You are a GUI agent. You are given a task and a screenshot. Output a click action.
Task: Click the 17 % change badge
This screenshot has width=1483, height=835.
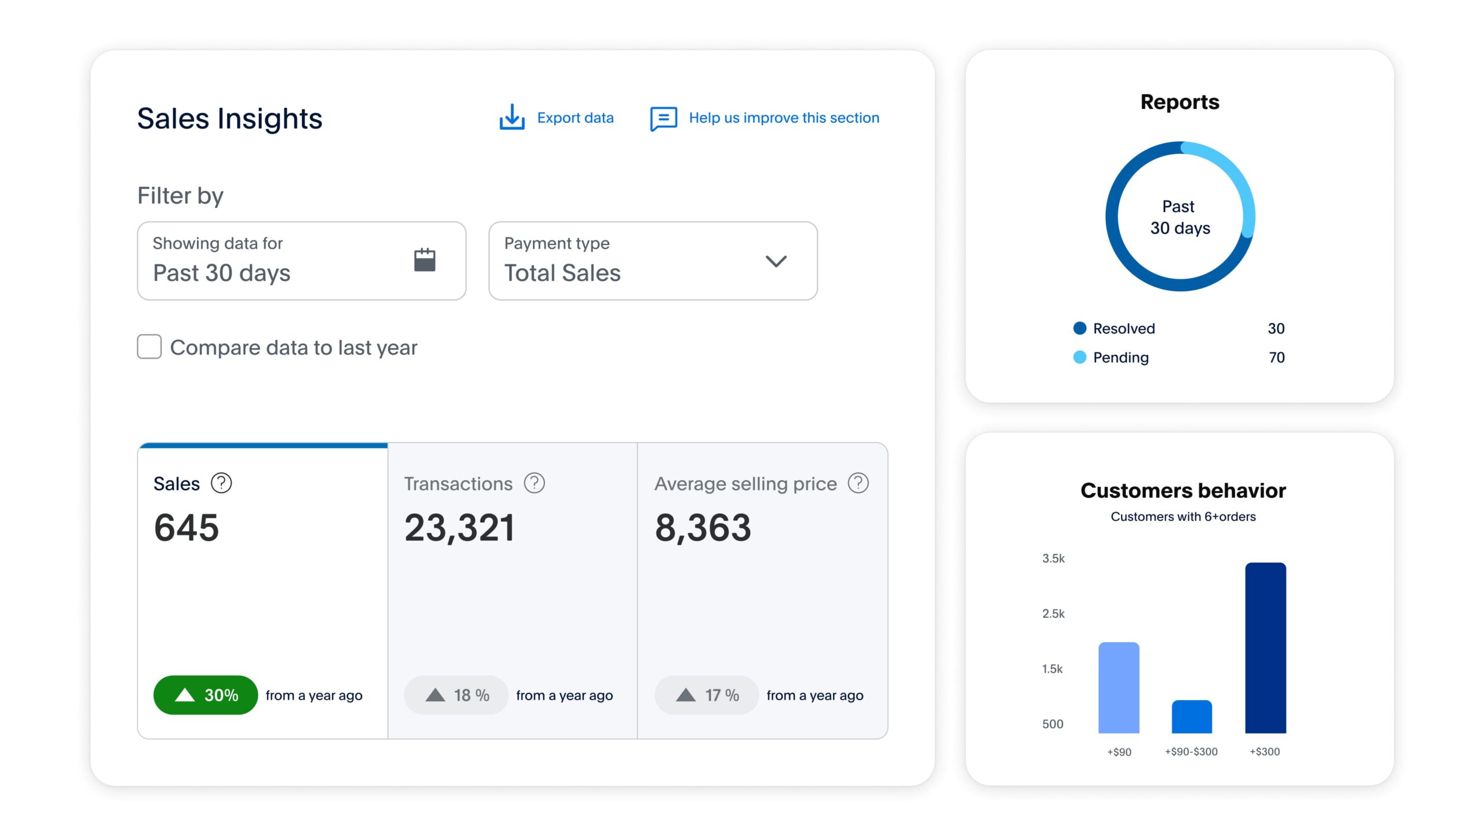point(706,695)
